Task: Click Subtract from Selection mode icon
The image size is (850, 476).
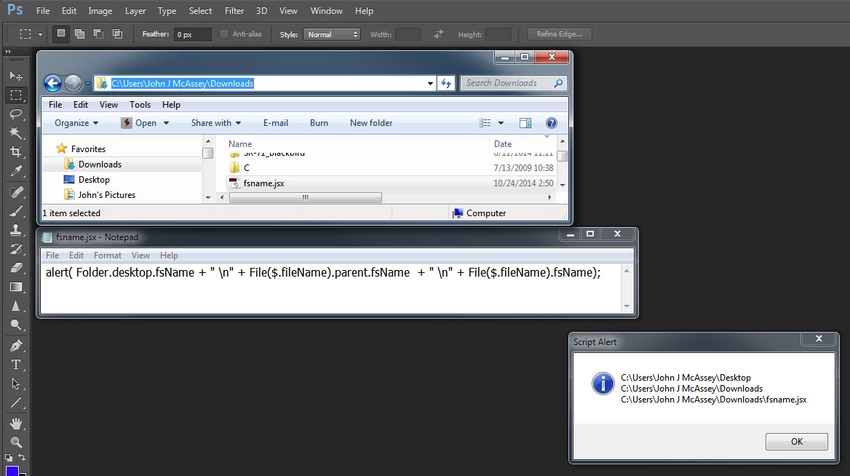Action: (x=99, y=33)
